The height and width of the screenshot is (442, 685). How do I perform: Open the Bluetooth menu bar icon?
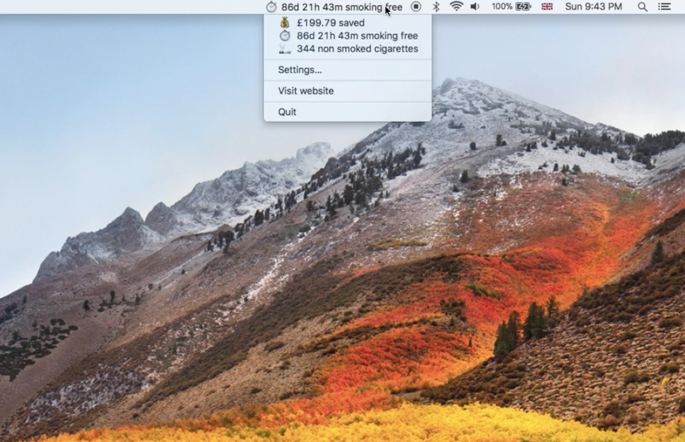(x=436, y=7)
